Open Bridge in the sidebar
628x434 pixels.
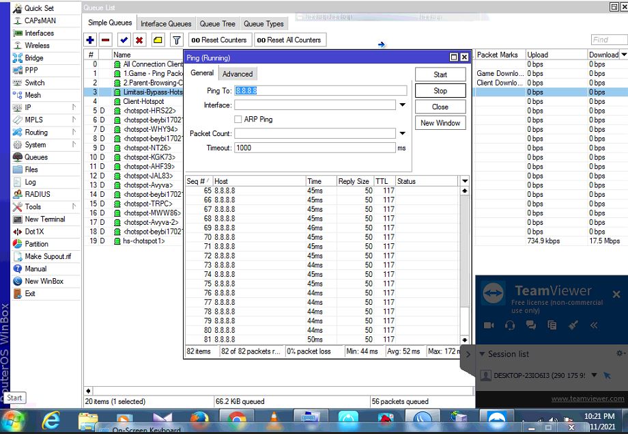tap(34, 58)
